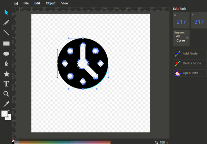
Task: Pick the Eyedropper tool
Action: [x=6, y=104]
